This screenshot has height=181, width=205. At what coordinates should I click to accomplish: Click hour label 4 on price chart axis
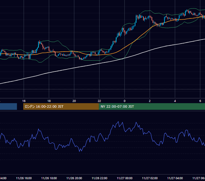pyautogui.click(x=175, y=101)
